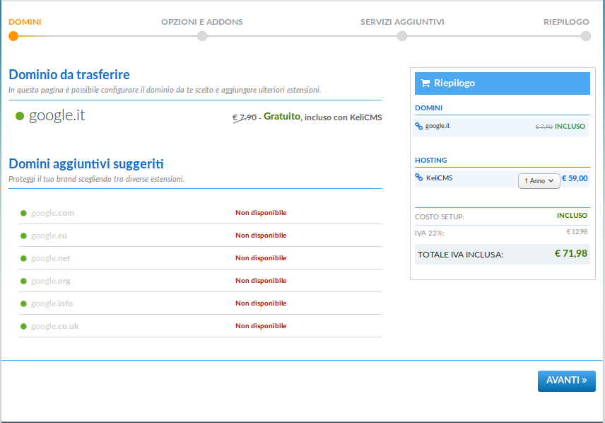The width and height of the screenshot is (605, 423).
Task: Select the google.net suggested domain
Action: 51,258
